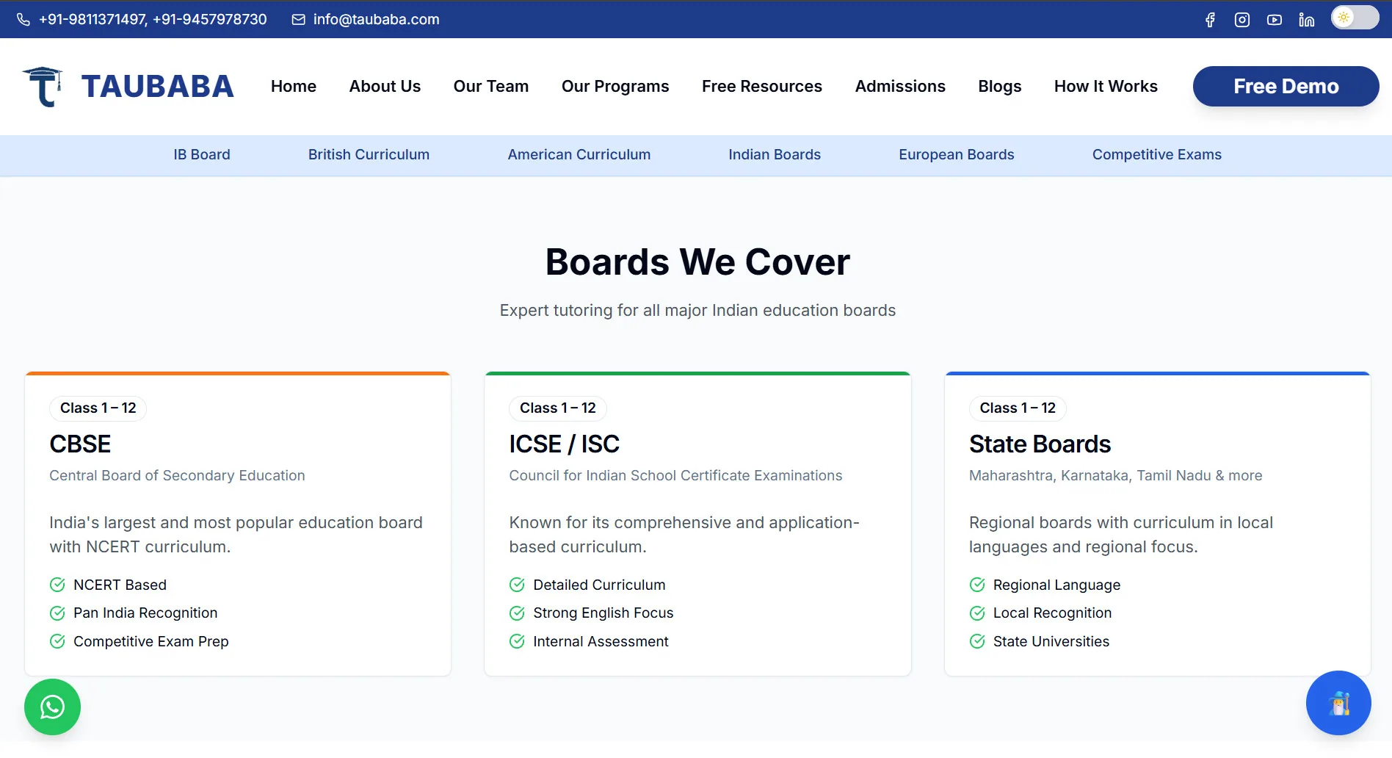Click the phone icon in top bar
The image size is (1392, 758).
(23, 20)
